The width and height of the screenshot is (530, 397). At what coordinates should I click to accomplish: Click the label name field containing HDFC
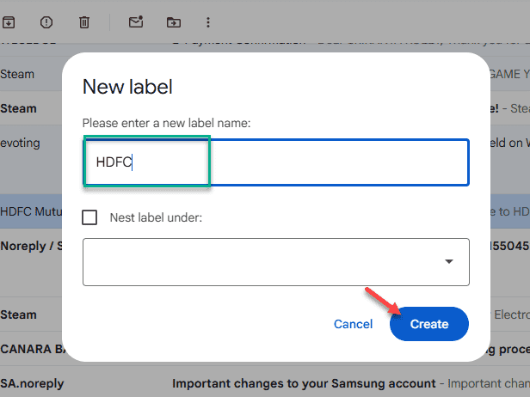276,162
